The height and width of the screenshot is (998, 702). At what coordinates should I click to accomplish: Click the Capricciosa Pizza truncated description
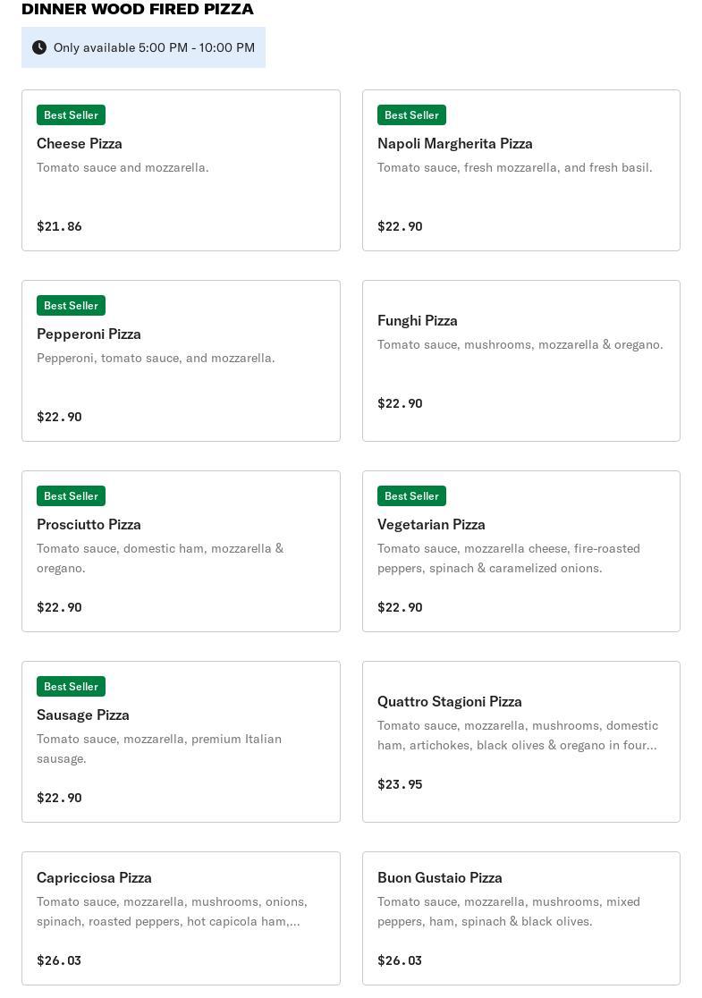172,911
